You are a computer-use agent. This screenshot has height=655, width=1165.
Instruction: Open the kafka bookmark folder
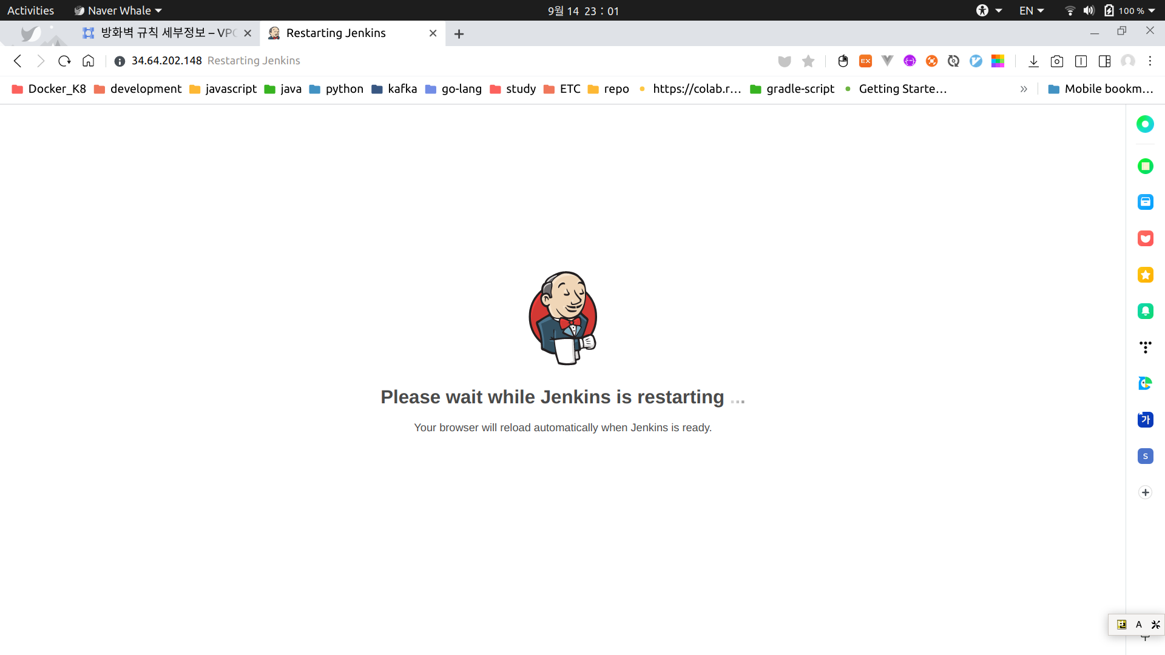tap(394, 89)
